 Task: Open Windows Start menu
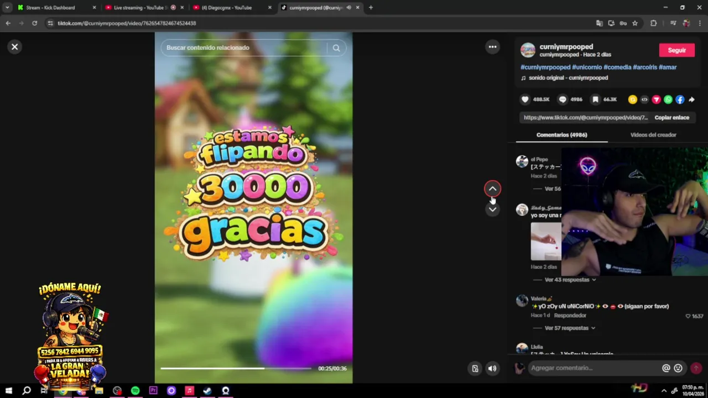pos(8,391)
